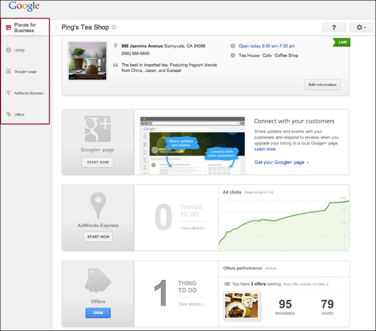
Task: Click the Ad clicks chart
Action: pyautogui.click(x=284, y=223)
